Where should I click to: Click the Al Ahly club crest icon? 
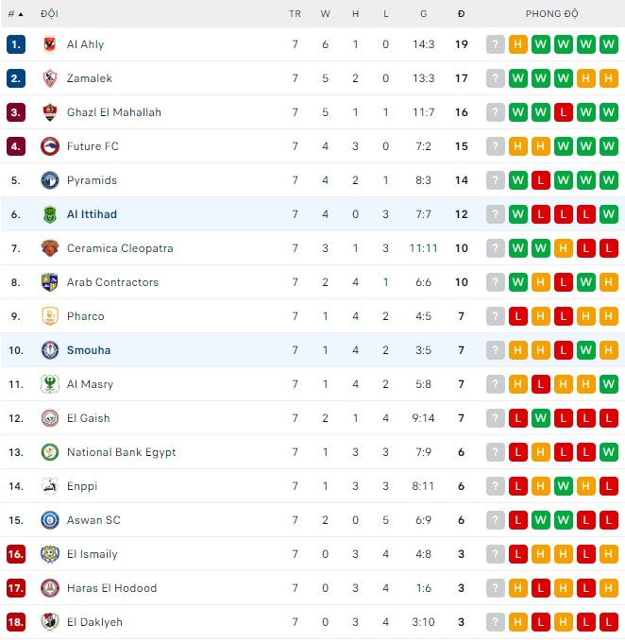pos(50,44)
